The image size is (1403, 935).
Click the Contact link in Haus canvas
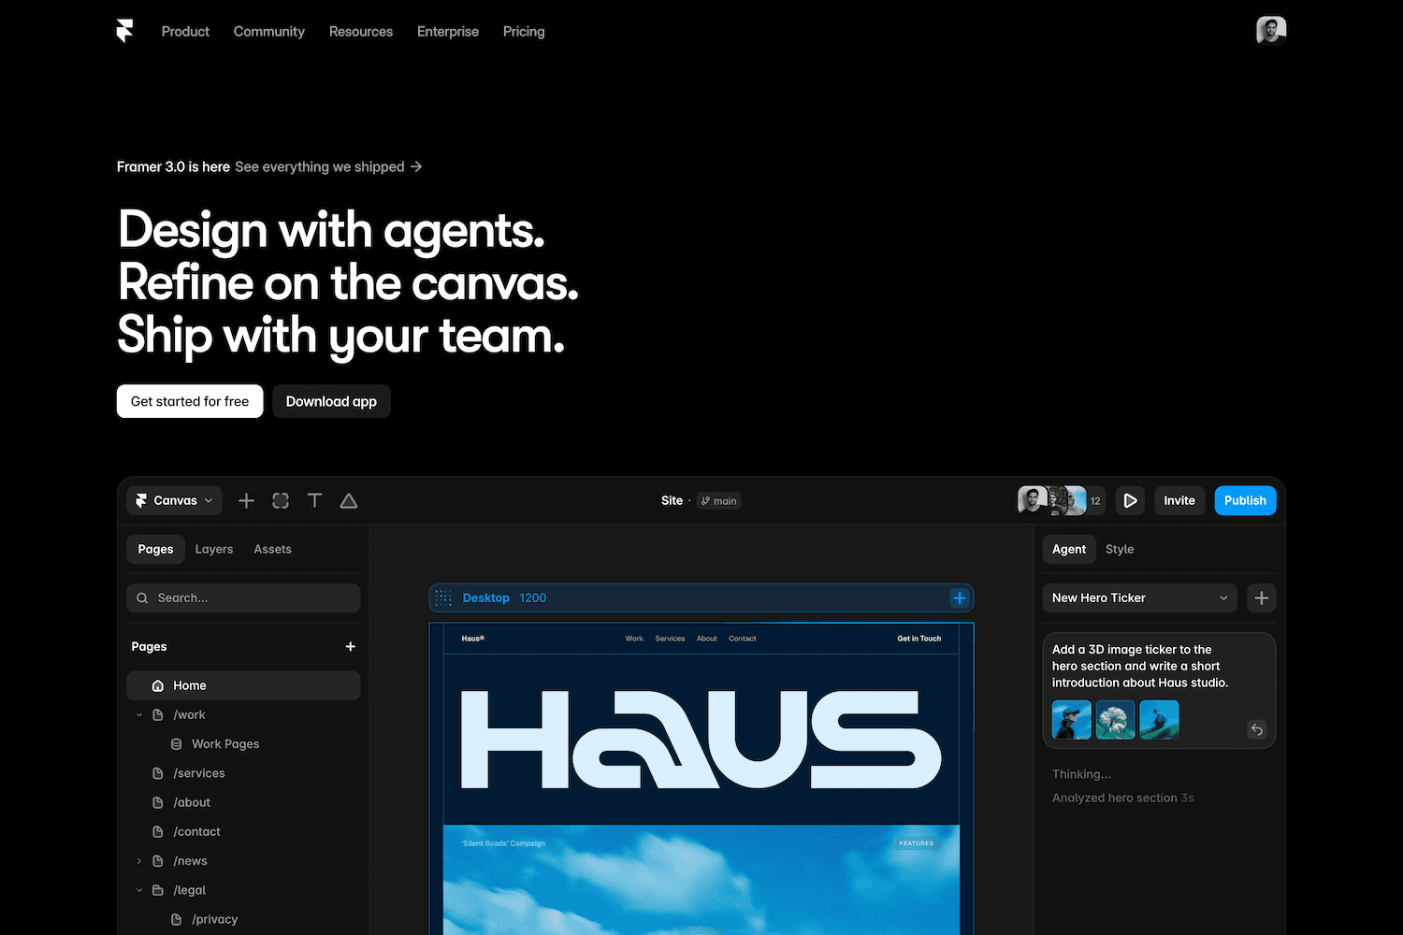743,639
